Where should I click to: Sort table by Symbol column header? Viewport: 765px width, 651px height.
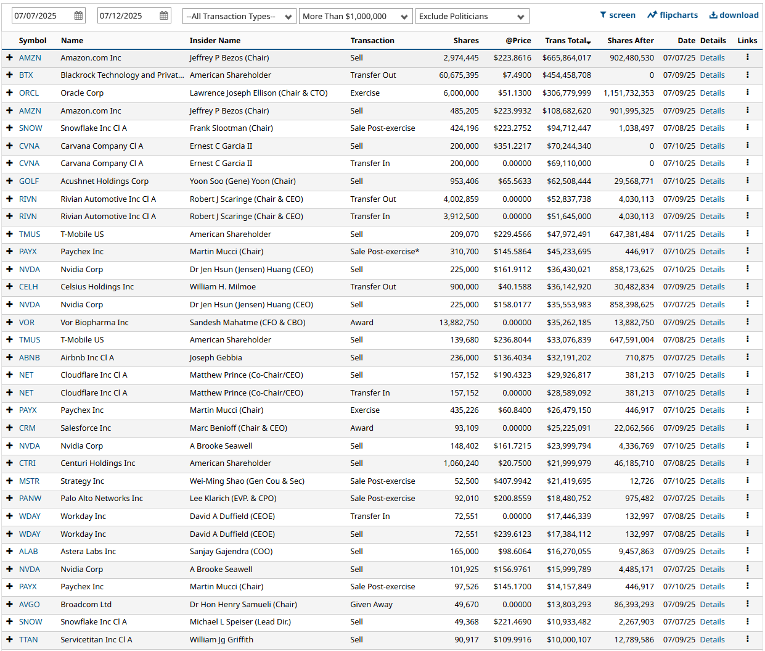coord(33,40)
